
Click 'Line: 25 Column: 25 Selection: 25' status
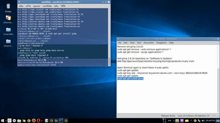(x=194, y=116)
